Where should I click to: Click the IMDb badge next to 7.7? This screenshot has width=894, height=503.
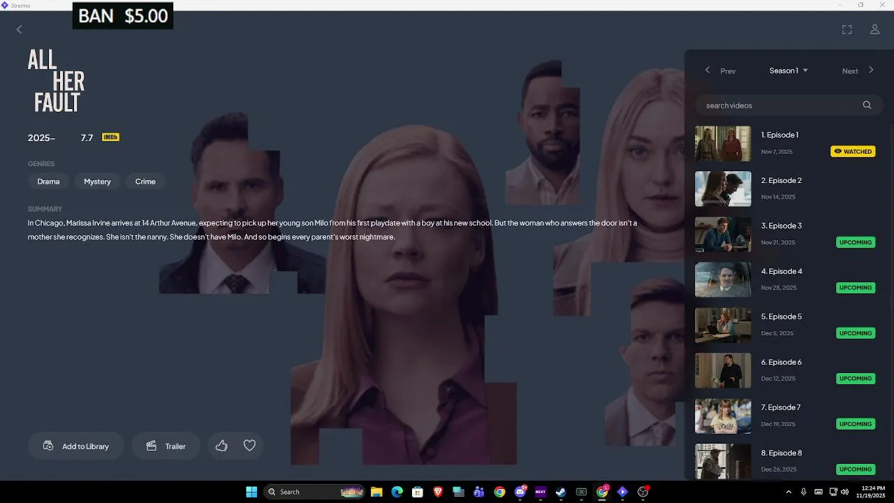coord(110,137)
